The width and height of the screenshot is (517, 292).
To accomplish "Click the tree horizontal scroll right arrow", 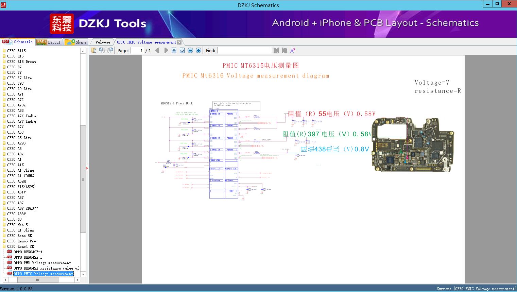I will (77, 280).
